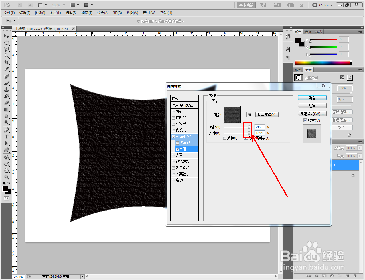Open the 图层(L) menu
This screenshot has height=280, width=365.
[55, 13]
